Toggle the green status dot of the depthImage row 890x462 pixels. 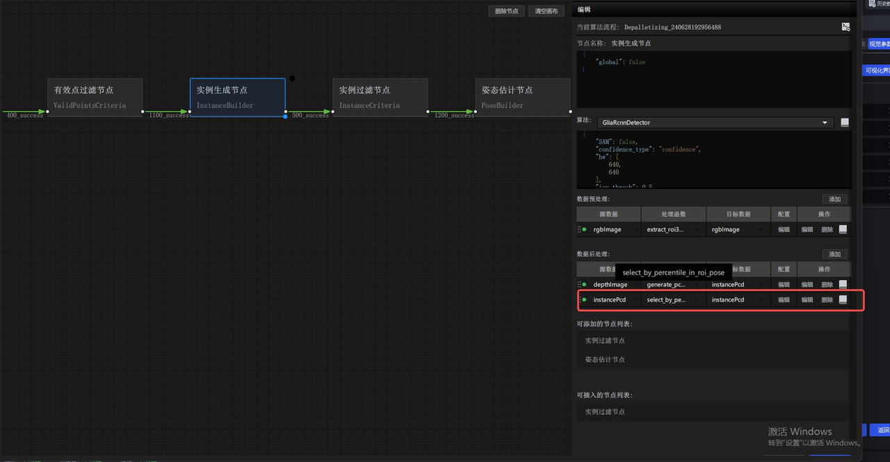tap(584, 284)
